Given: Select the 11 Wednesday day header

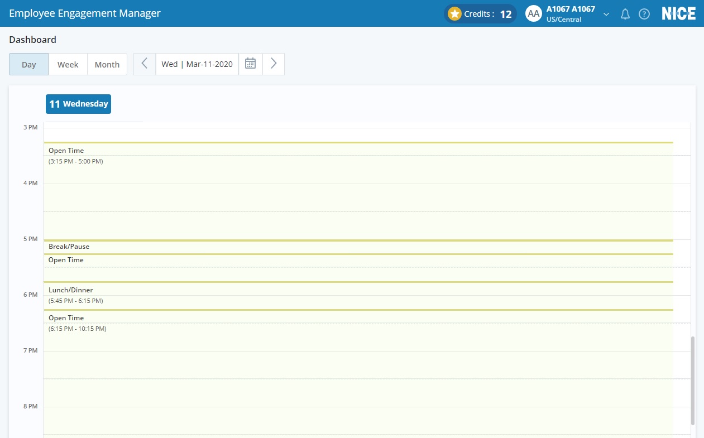Looking at the screenshot, I should pos(78,104).
